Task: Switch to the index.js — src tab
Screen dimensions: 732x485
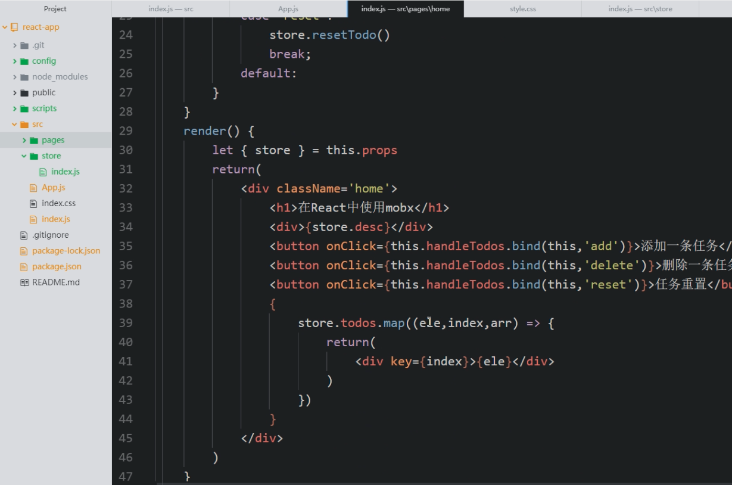Action: (170, 9)
